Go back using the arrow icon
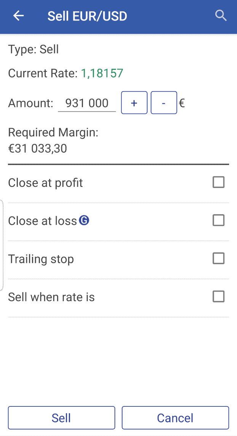This screenshot has height=436, width=237. point(18,16)
